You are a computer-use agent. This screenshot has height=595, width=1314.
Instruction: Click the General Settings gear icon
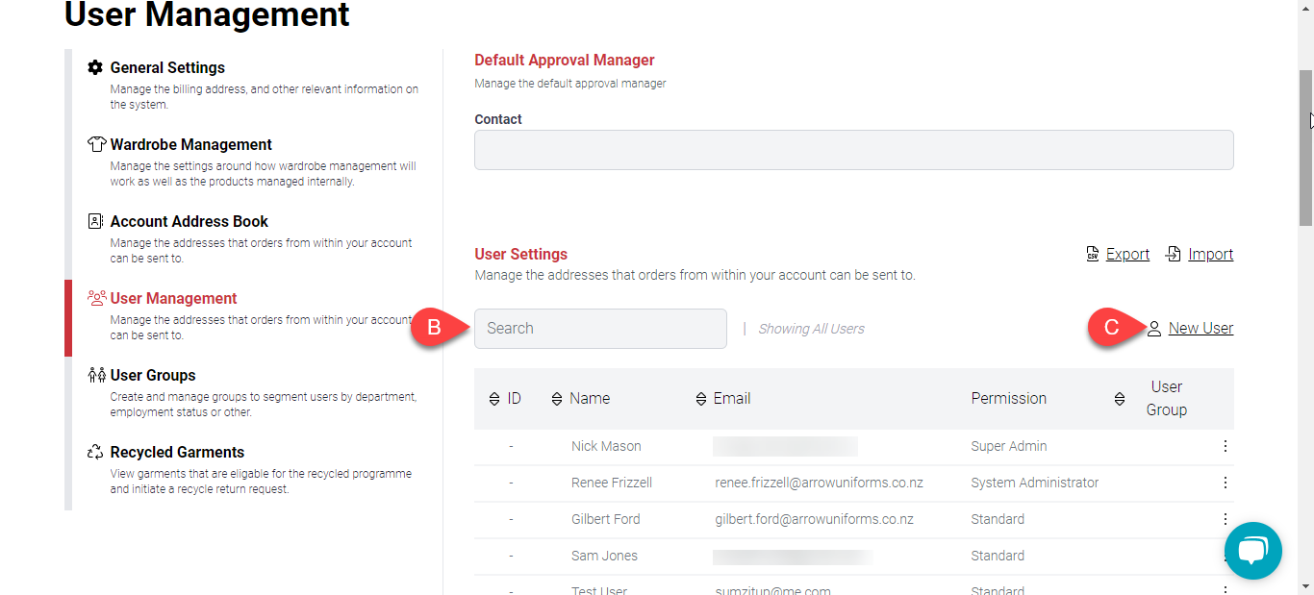coord(95,67)
